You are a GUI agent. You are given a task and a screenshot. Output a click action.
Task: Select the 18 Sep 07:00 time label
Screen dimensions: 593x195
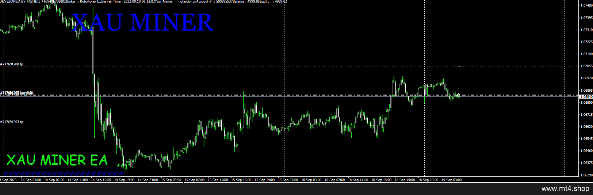tap(334, 180)
